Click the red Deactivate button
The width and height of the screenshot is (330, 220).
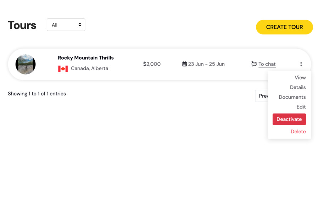pos(289,119)
